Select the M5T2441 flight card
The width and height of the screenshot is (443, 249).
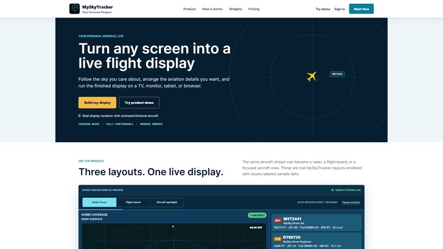click(317, 223)
